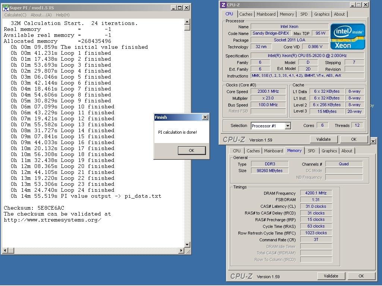Click the PI value output pi_data.txt line
The height and width of the screenshot is (286, 382).
[86, 196]
